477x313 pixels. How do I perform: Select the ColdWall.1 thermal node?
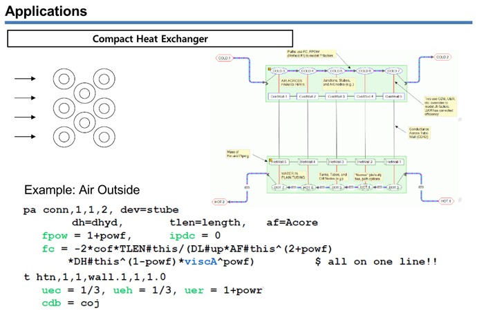click(x=279, y=97)
